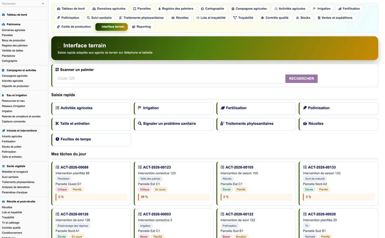Open the Traitements phytosanitaires top tab
385x238 pixels.
[141, 18]
